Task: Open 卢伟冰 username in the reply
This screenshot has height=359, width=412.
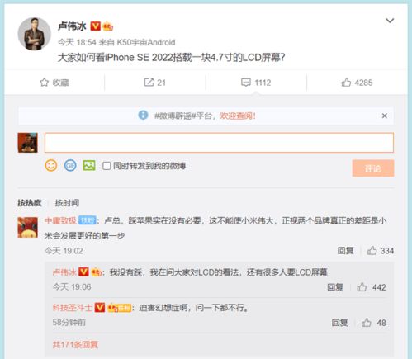Action: coord(64,272)
